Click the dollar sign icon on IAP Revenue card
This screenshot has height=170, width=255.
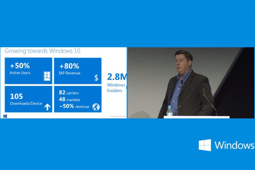pos(96,78)
